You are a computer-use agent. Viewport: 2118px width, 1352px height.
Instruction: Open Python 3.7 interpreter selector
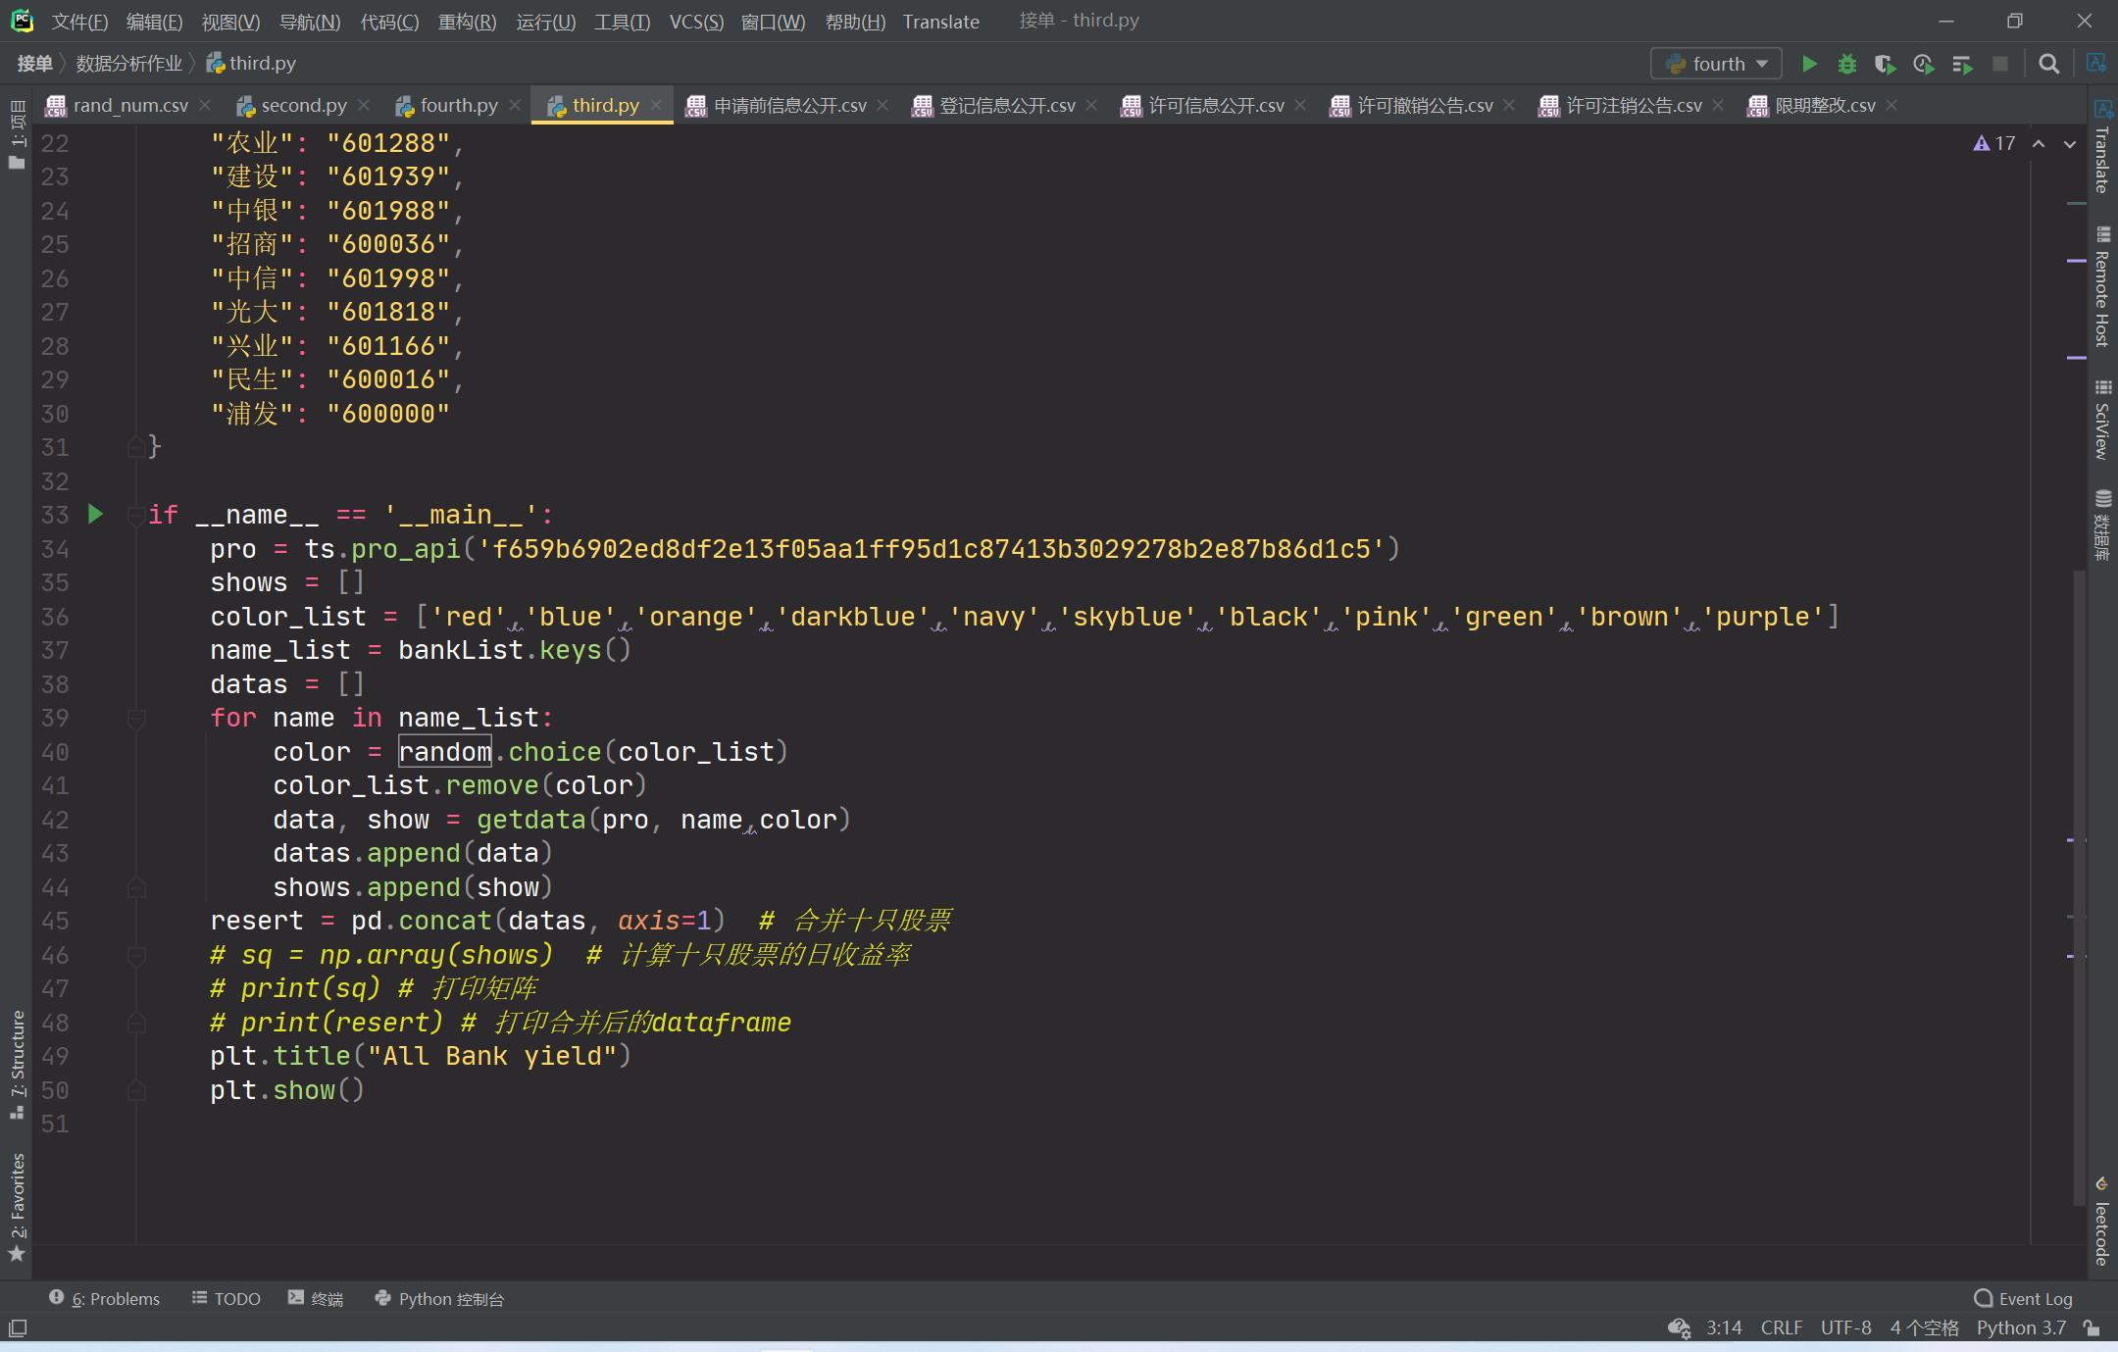tap(2021, 1327)
